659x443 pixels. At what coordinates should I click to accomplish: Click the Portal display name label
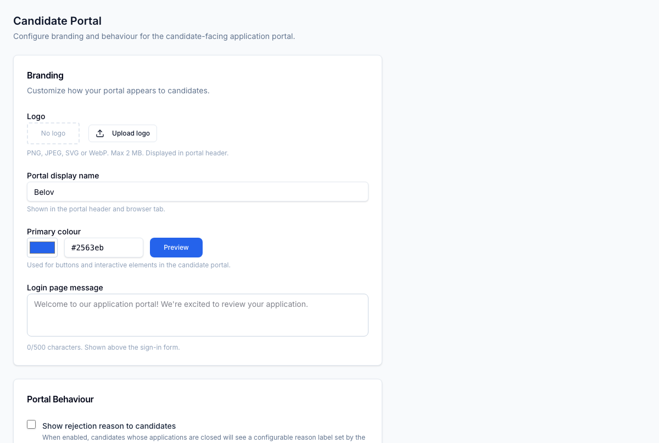[63, 176]
